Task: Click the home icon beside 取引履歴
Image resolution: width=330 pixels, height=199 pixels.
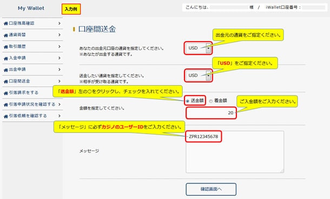Action: (6, 47)
